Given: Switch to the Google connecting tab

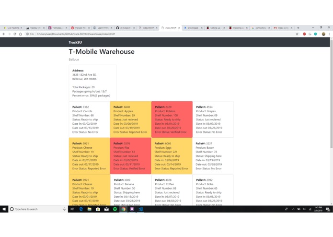Looking at the screenshot, I should (x=260, y=28).
